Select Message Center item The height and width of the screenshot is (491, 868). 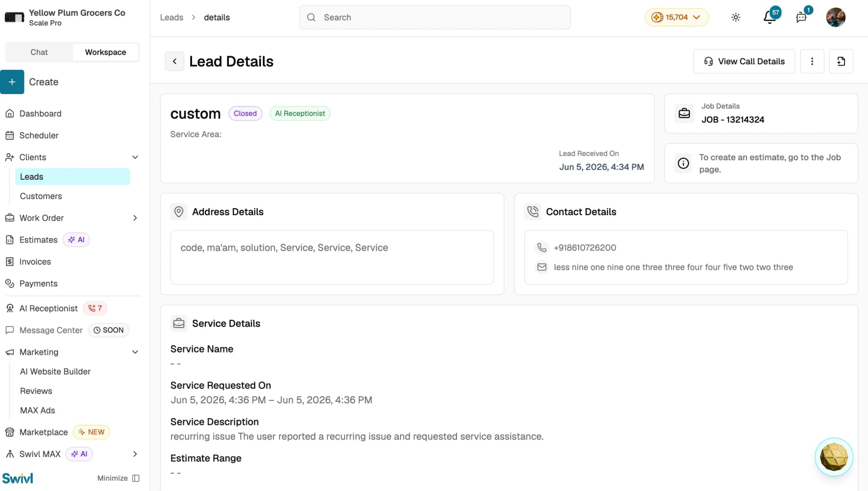point(51,330)
